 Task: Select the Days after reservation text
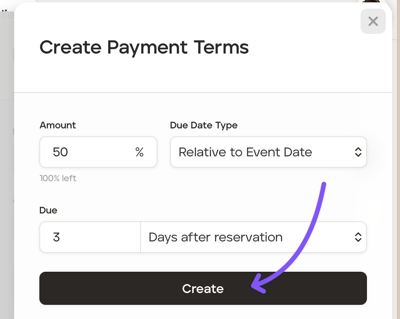(215, 237)
